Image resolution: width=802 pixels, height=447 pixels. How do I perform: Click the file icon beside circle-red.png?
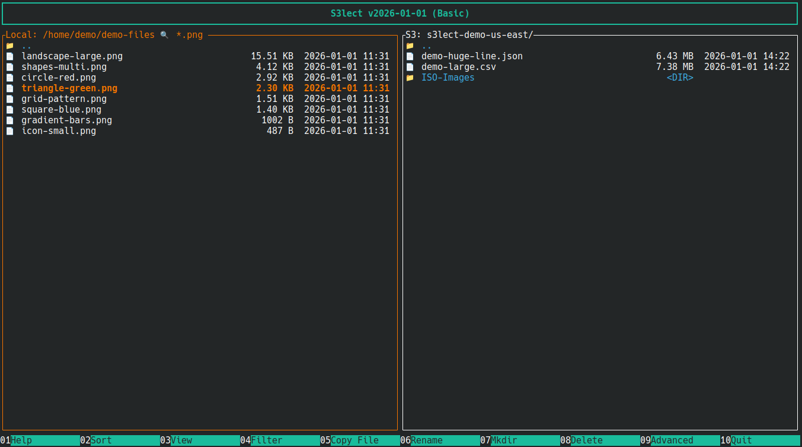(9, 77)
